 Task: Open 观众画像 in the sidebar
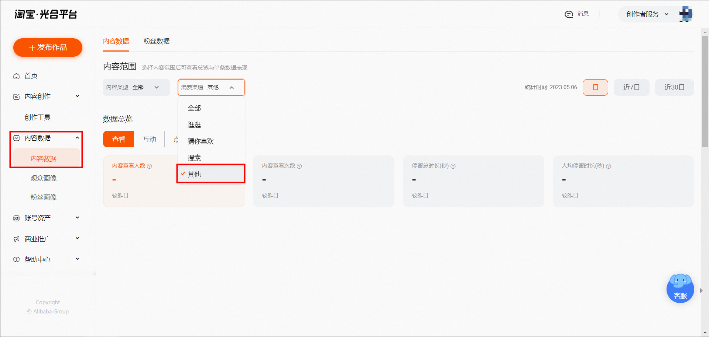click(43, 178)
